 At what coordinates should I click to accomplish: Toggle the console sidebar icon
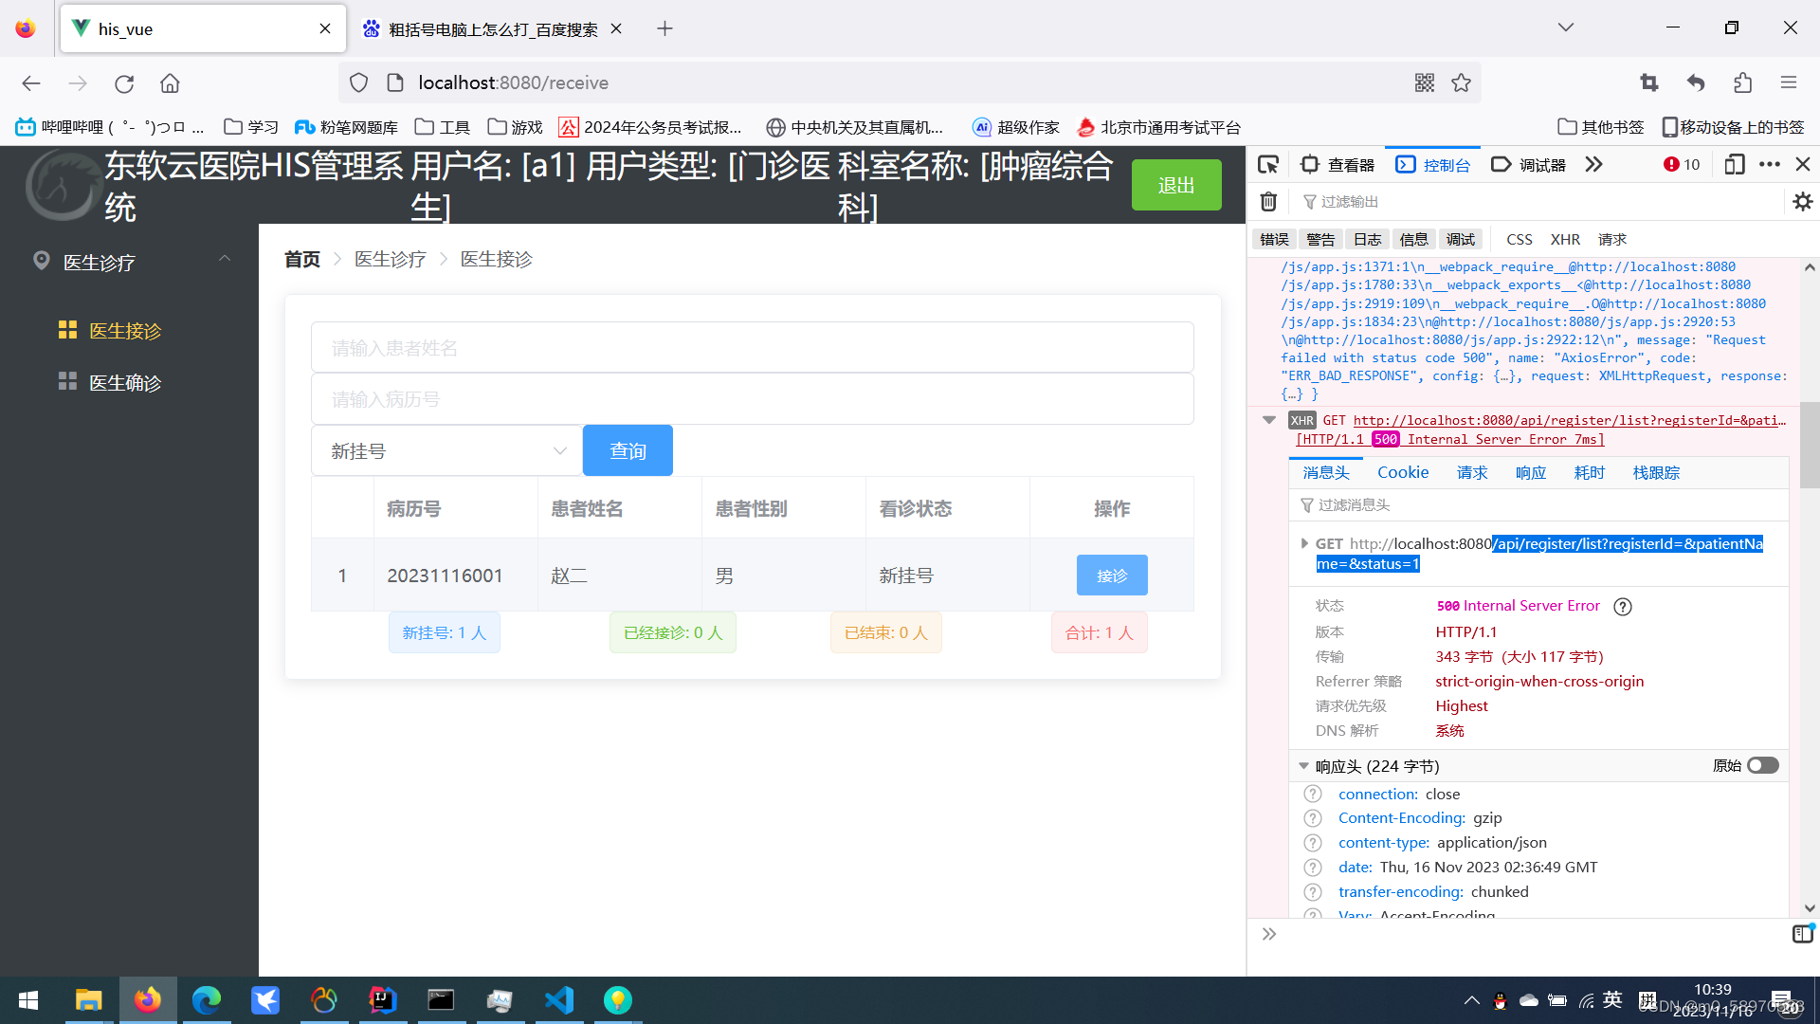[1802, 934]
